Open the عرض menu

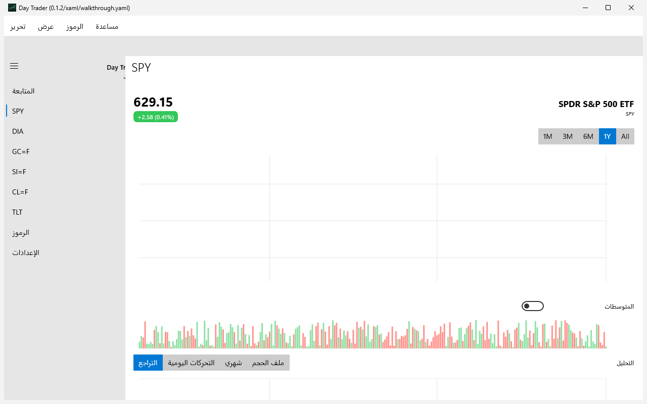[46, 26]
